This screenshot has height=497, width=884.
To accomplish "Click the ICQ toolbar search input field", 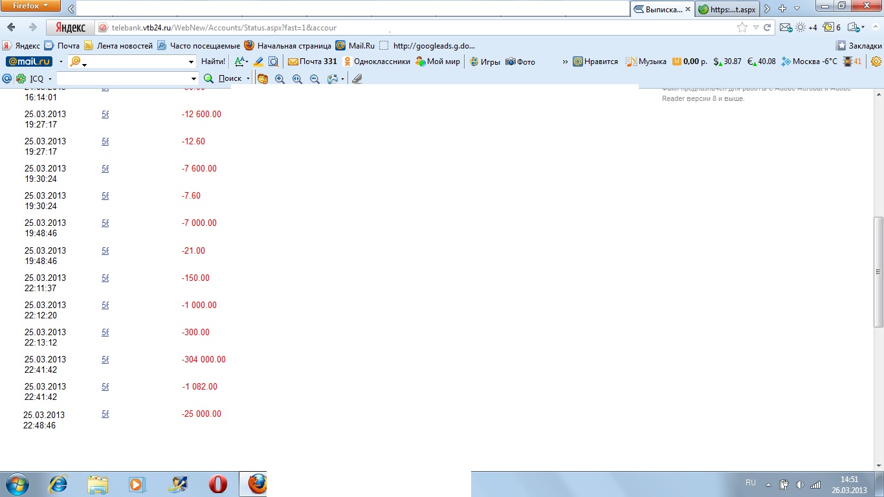I will tap(122, 79).
